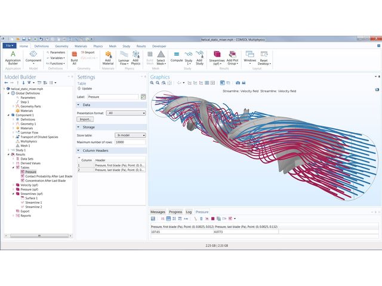
Task: Click the Add Physics icon
Action: click(135, 57)
